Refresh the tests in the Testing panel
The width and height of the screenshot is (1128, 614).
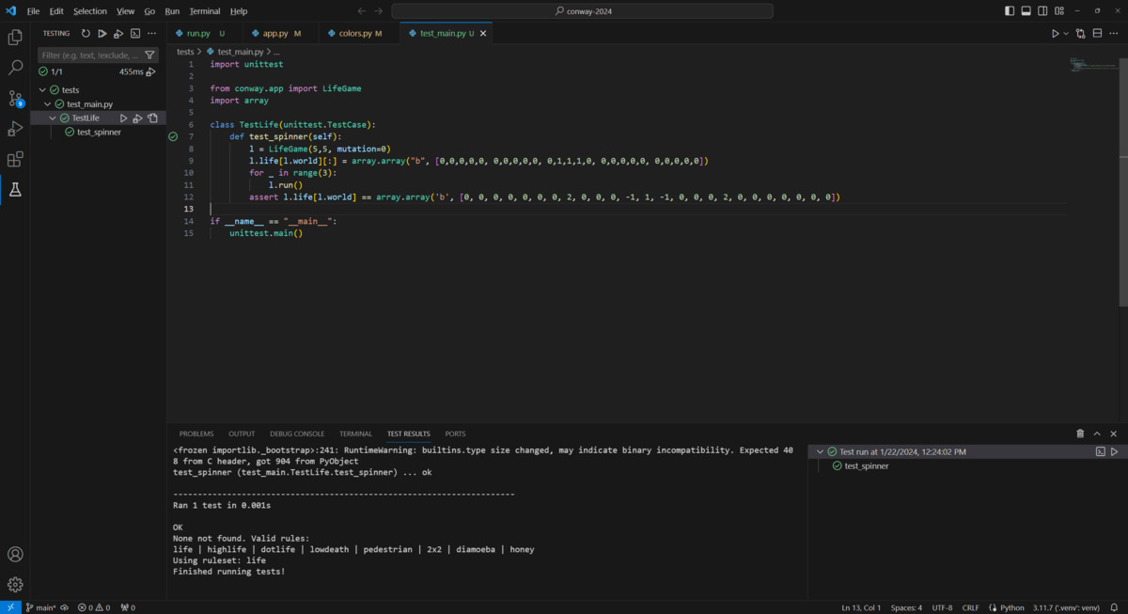coord(85,32)
